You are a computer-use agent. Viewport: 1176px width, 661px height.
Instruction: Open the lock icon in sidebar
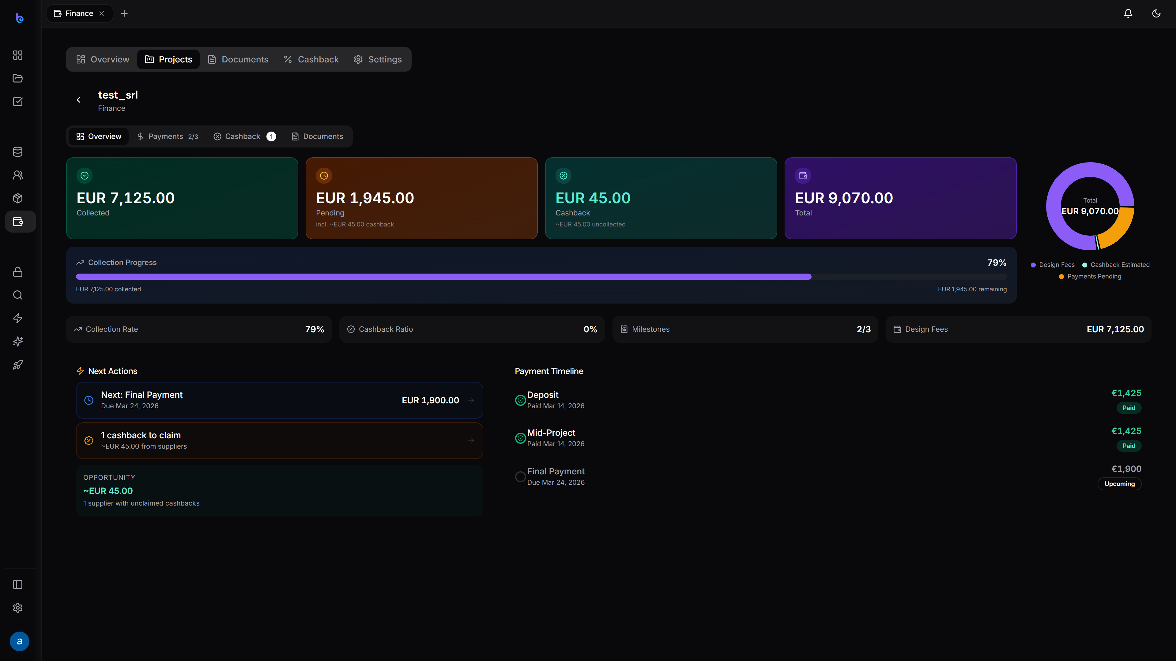[x=18, y=272]
